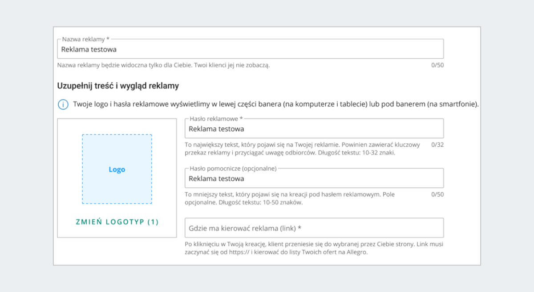Click the "Hasło pomocnicze (opcjonalne)" floating label
Viewport: 534px width, 292px height.
pyautogui.click(x=233, y=169)
